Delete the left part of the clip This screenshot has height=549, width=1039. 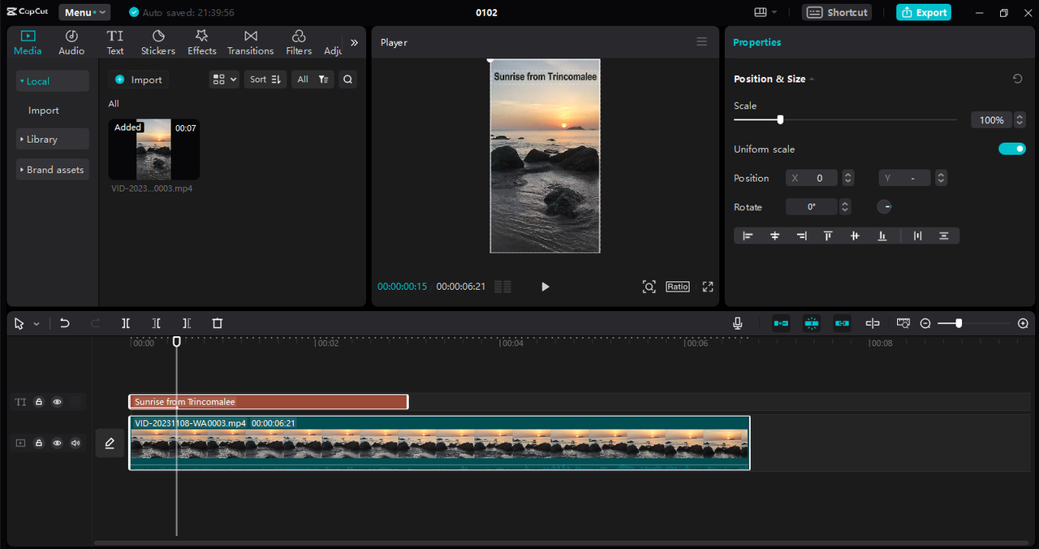click(x=157, y=323)
